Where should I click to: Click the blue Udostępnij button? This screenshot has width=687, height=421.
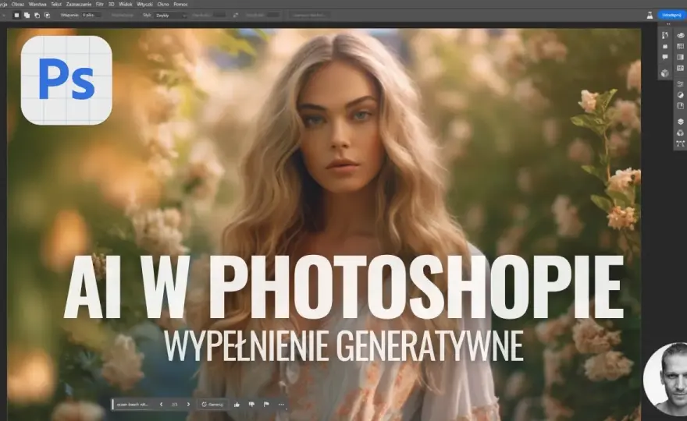tap(672, 15)
